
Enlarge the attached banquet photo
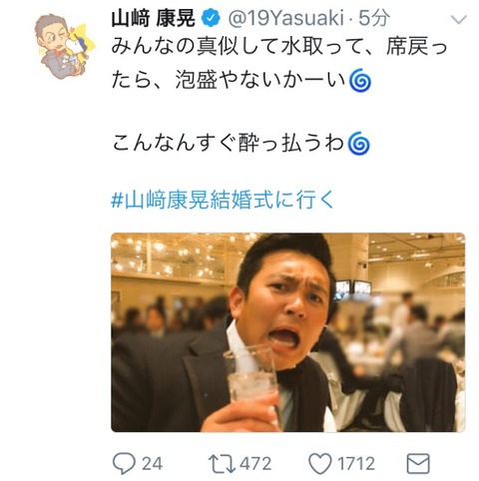pyautogui.click(x=288, y=332)
